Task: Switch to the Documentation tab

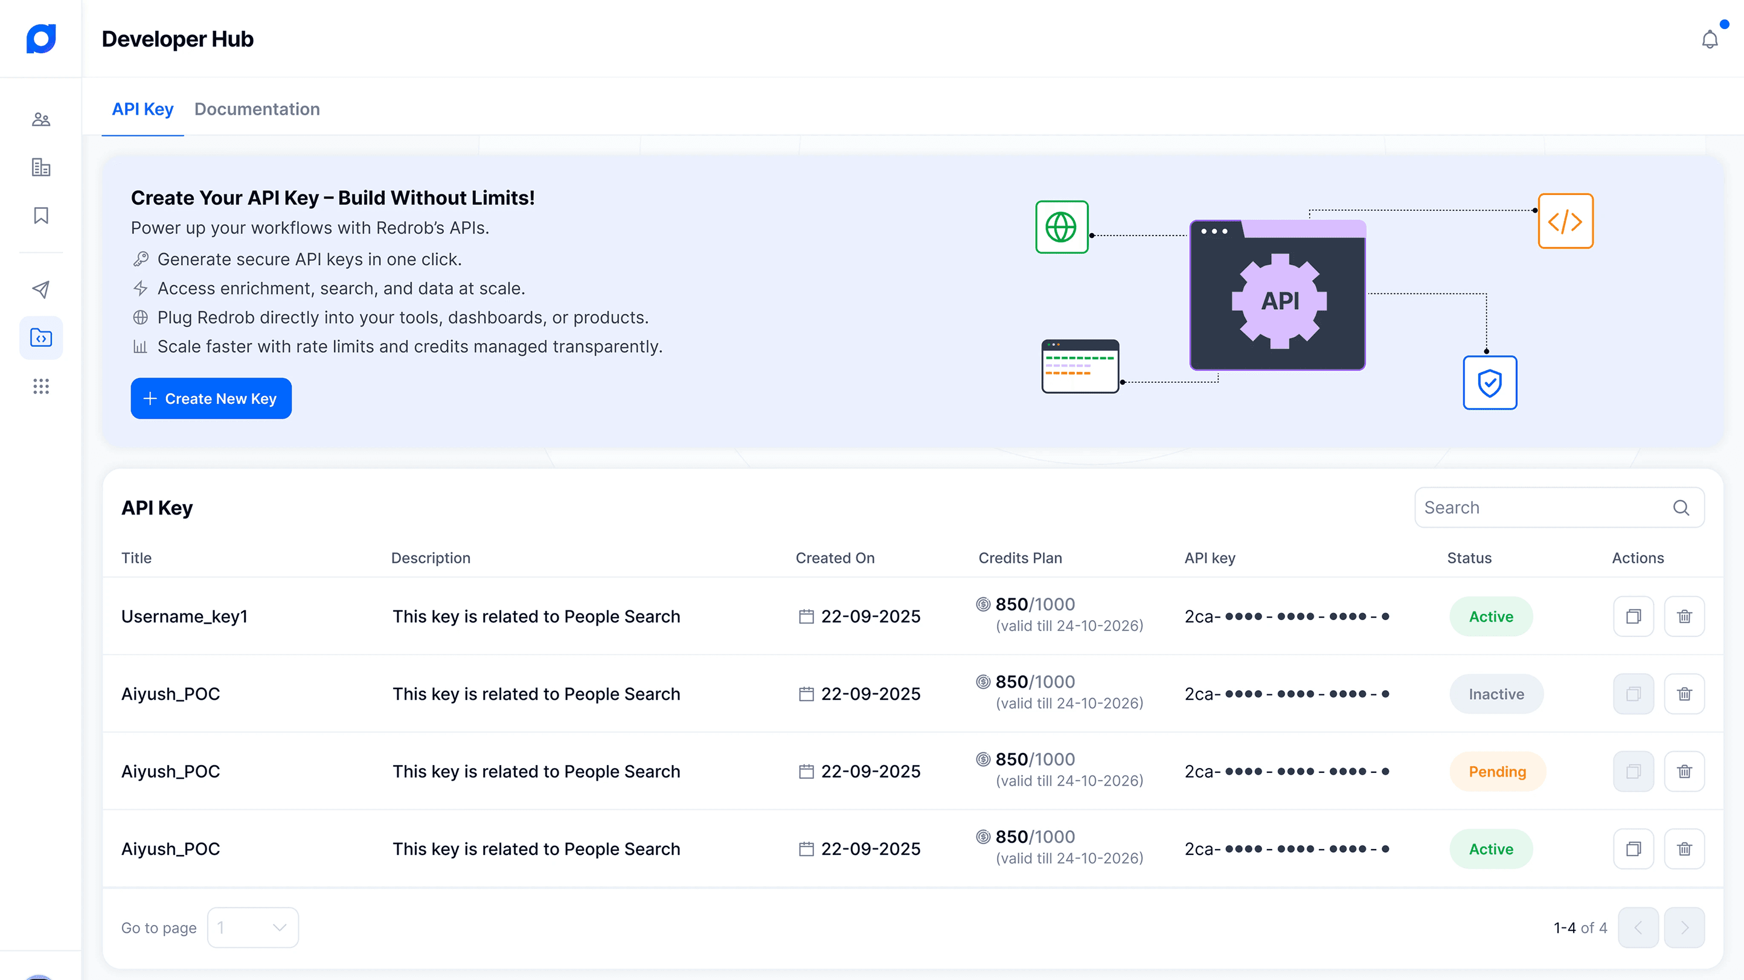Action: click(x=257, y=109)
